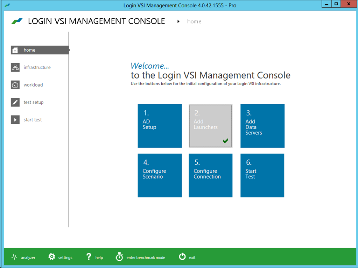Viewport: 358px width, 268px height.
Task: Click the Login VSI logo in header
Action: [x=17, y=21]
